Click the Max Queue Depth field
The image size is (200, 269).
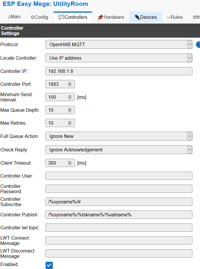click(x=57, y=110)
